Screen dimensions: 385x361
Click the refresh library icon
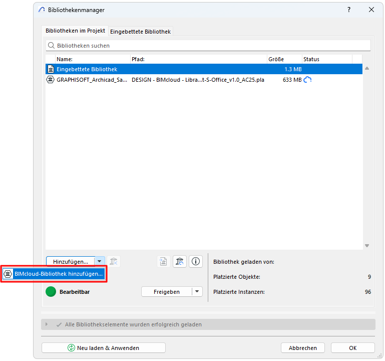(180, 261)
